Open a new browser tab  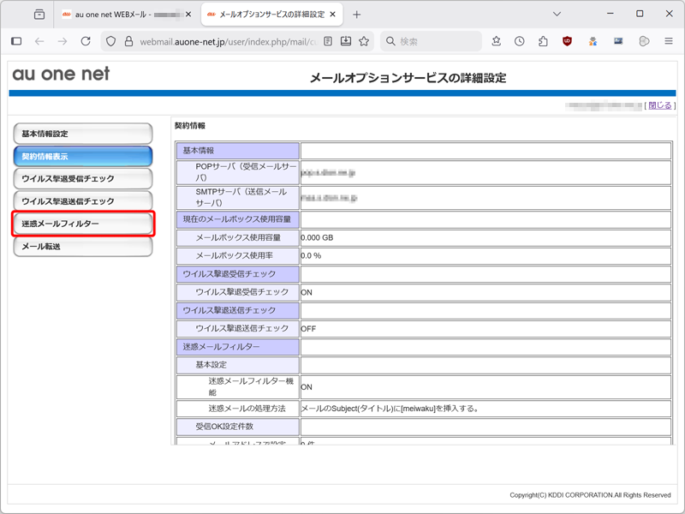[357, 15]
